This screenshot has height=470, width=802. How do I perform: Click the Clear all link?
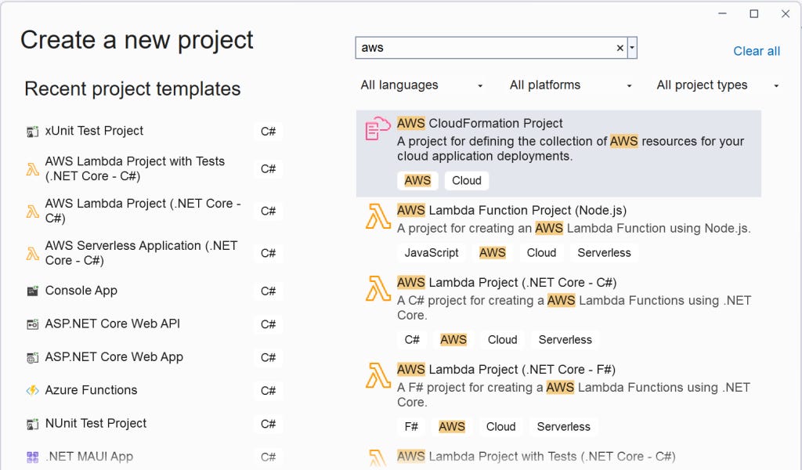coord(756,51)
